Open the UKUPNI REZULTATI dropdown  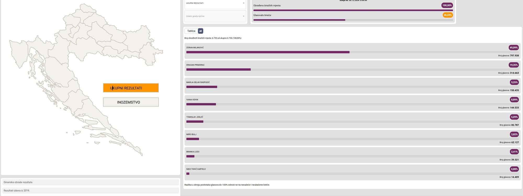pyautogui.click(x=215, y=3)
